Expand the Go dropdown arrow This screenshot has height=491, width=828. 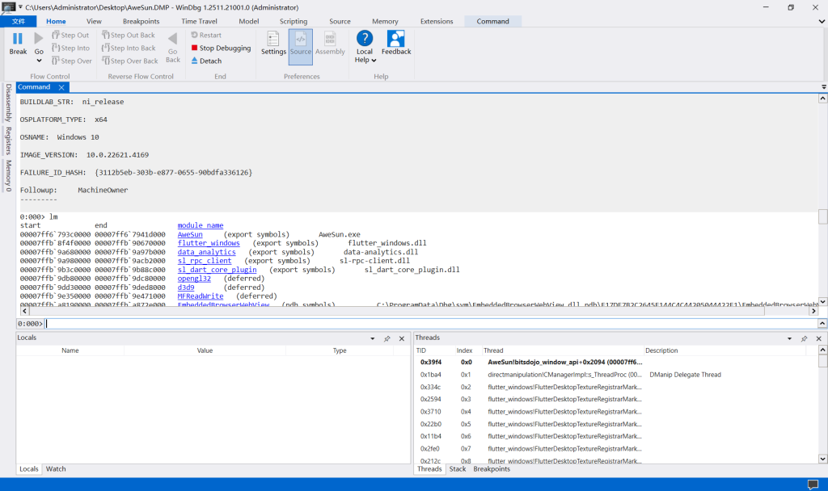pyautogui.click(x=38, y=61)
